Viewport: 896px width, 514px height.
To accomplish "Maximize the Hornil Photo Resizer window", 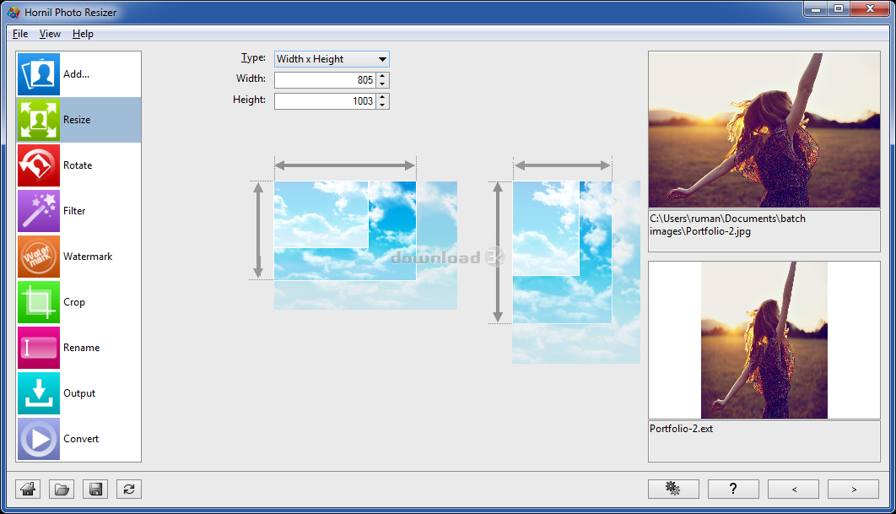I will [839, 9].
